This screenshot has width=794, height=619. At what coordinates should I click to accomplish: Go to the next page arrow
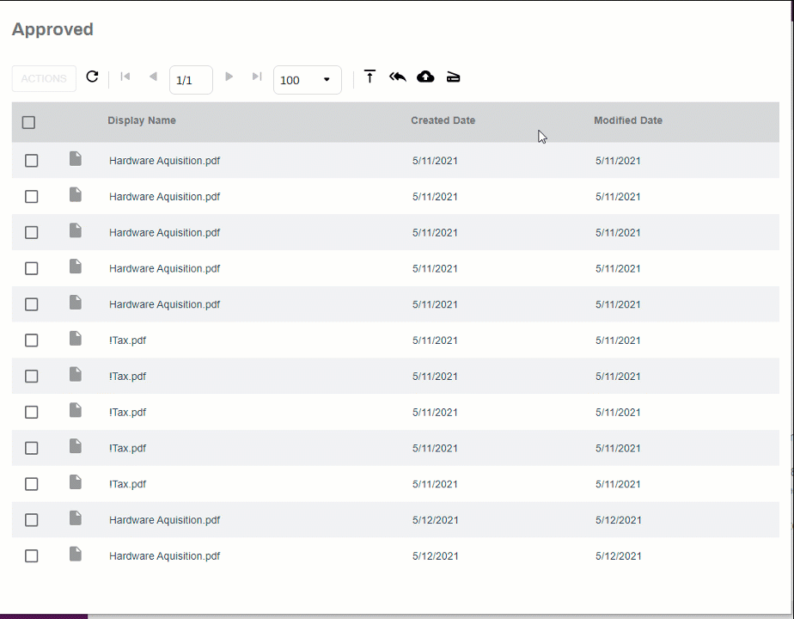[x=229, y=77]
